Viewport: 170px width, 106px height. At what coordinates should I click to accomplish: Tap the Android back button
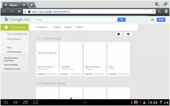point(6,102)
